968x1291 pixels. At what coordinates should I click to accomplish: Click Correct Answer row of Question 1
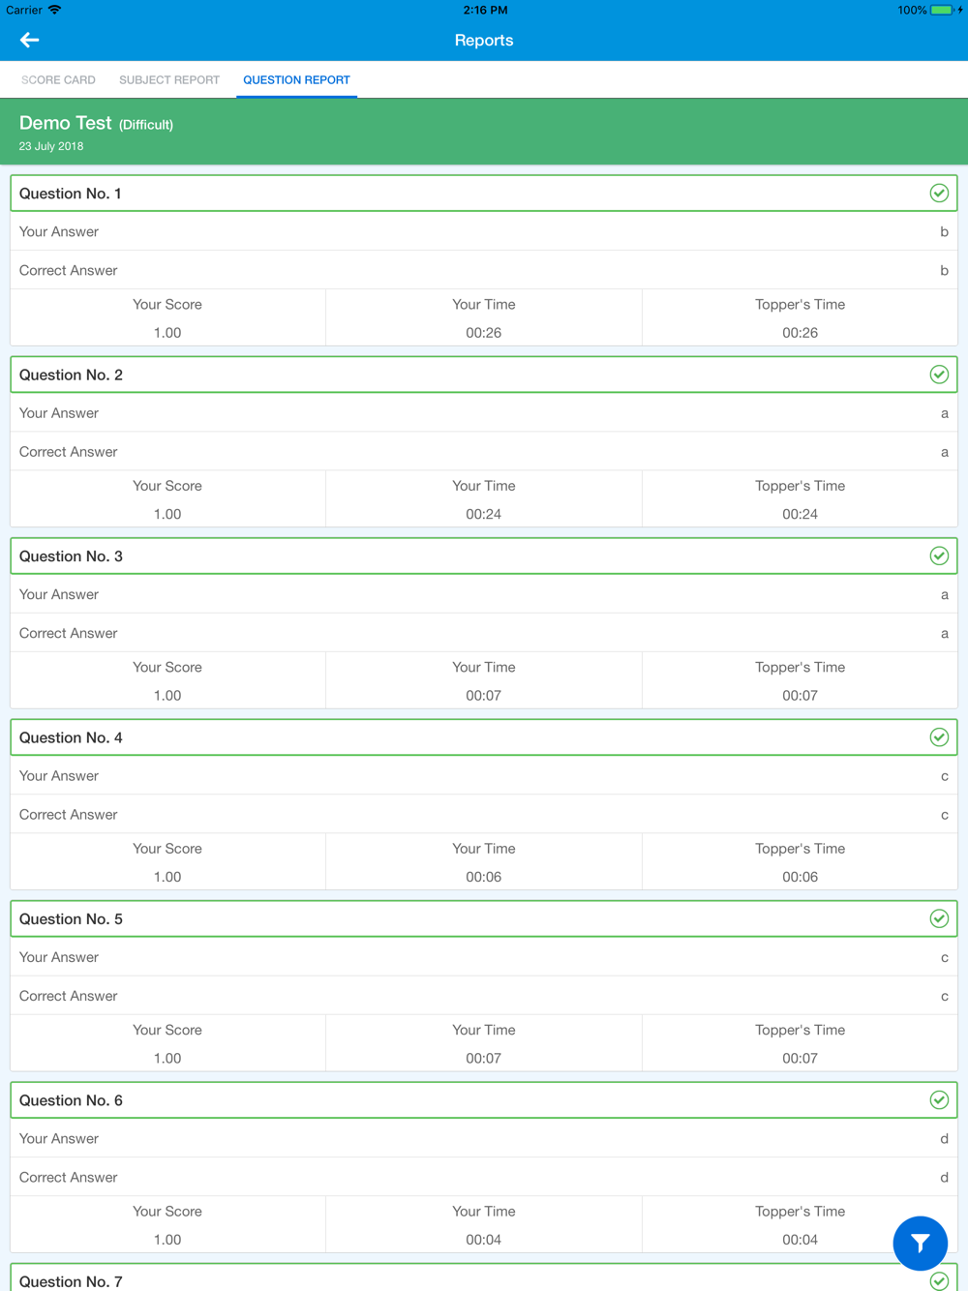click(x=484, y=270)
